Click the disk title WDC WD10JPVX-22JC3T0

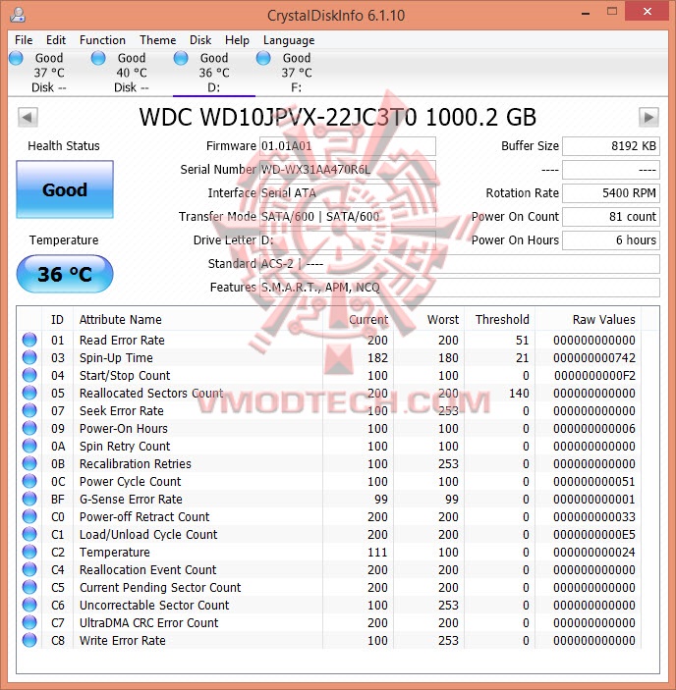tap(338, 117)
